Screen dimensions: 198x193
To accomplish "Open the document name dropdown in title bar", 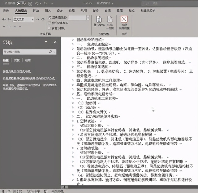I will [113, 3].
